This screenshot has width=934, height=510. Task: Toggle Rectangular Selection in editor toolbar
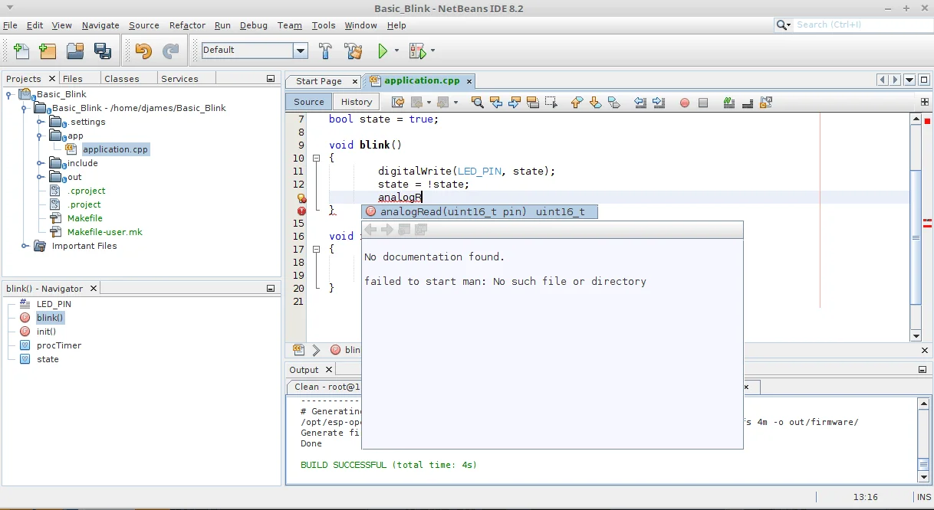pyautogui.click(x=551, y=102)
